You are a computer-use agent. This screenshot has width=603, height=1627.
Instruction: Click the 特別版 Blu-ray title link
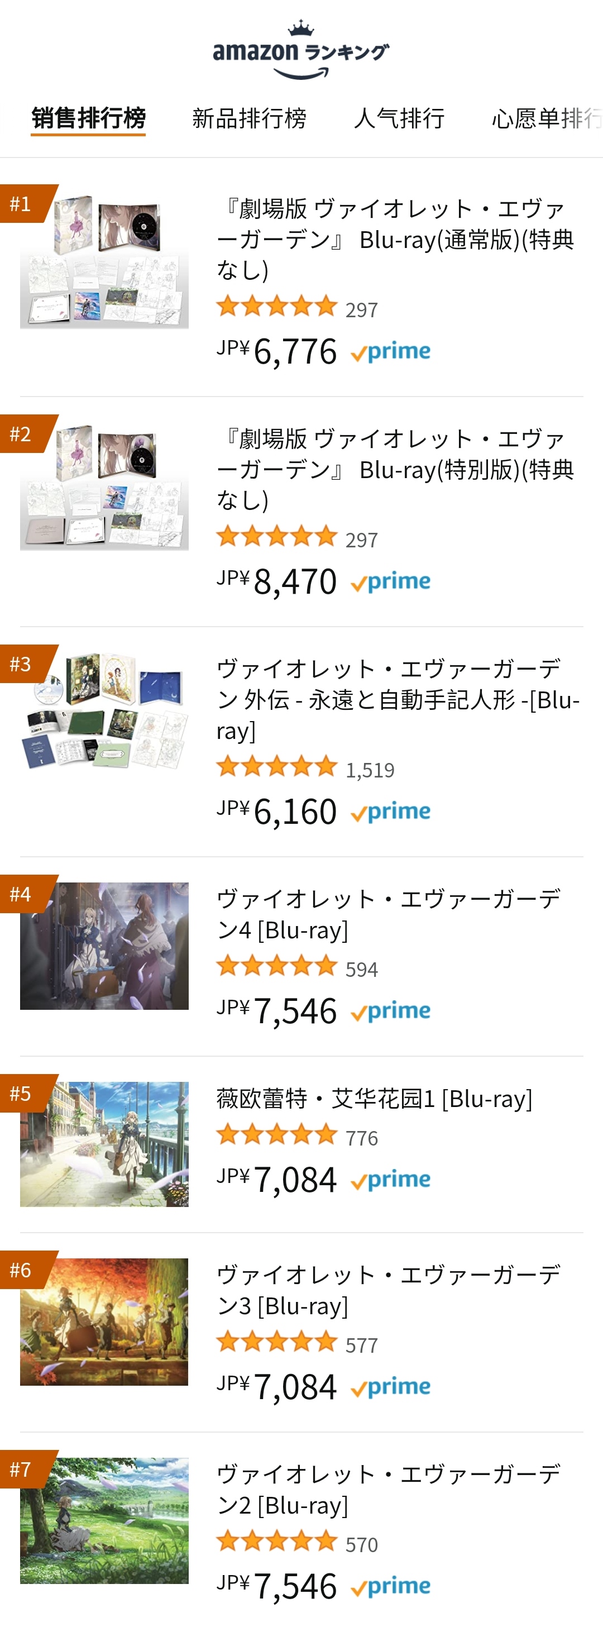pos(395,469)
